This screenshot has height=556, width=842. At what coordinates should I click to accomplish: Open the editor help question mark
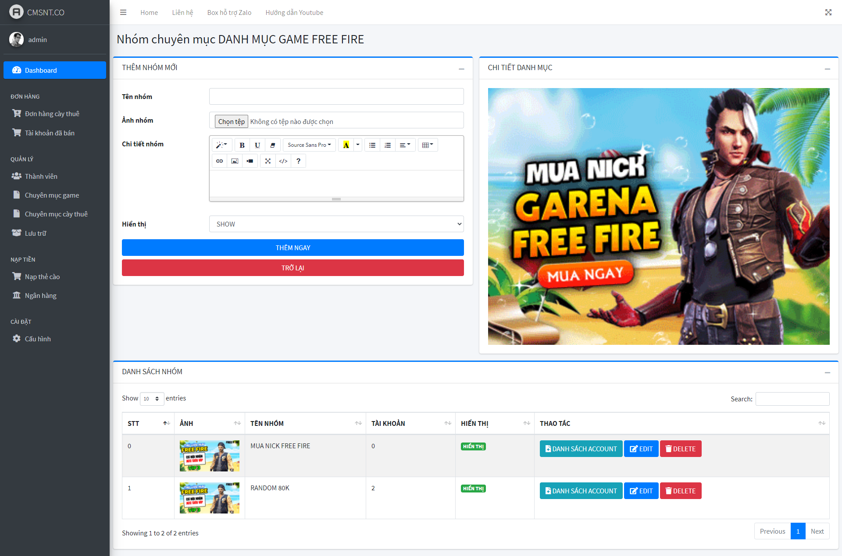(298, 161)
